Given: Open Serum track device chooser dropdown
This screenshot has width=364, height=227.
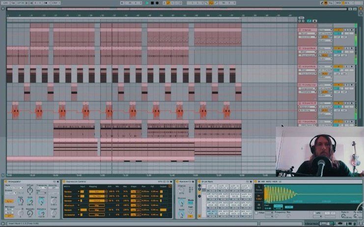Looking at the screenshot, I should (308, 33).
